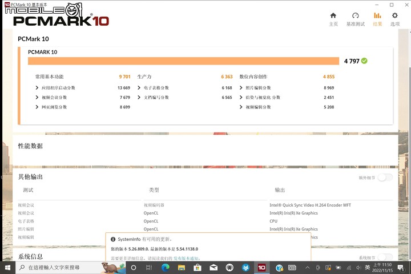Viewport: 411px width, 274px height.
Task: Select the web browsing score 8 699
Action: tap(125, 107)
